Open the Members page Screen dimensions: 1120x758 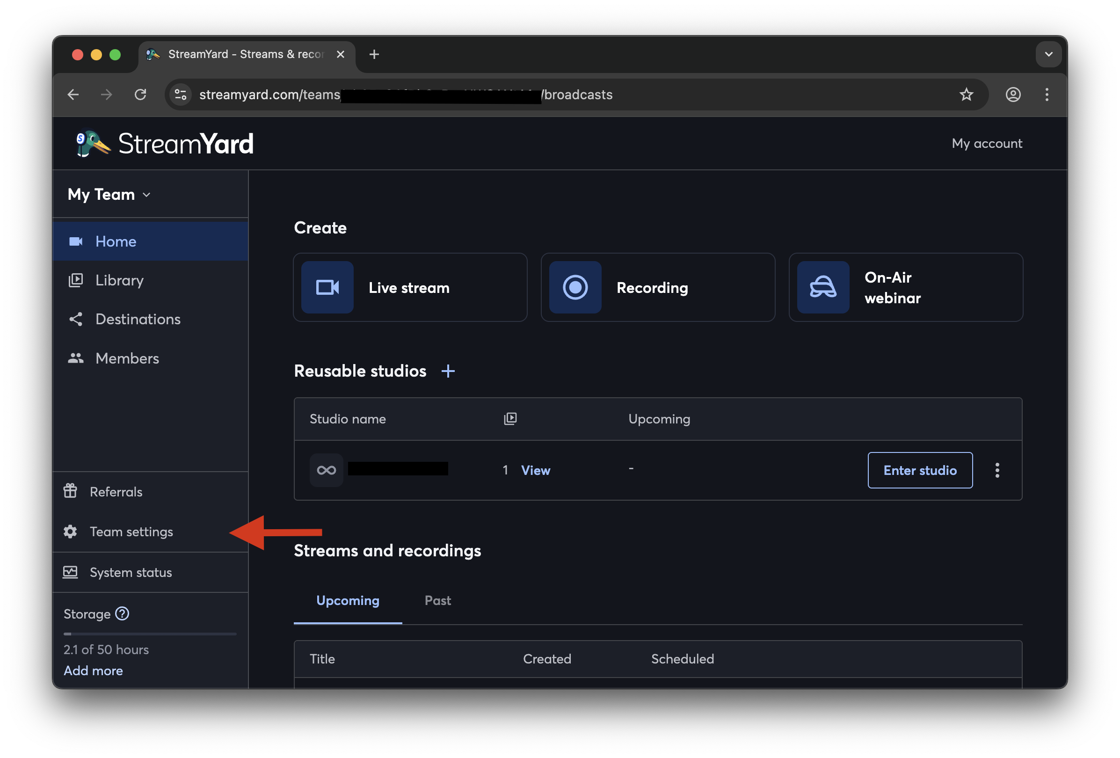tap(150, 358)
